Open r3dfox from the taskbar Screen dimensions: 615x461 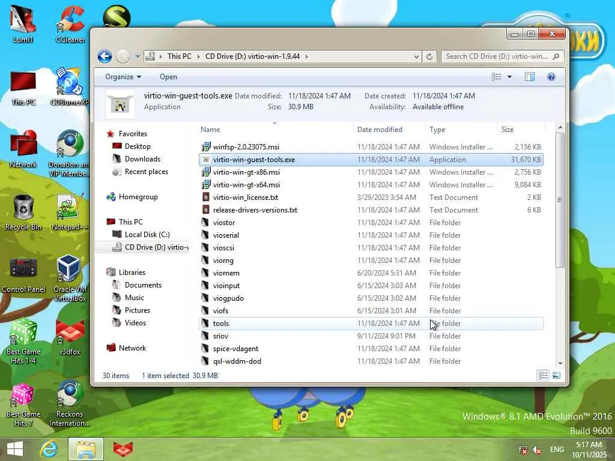pos(123,449)
